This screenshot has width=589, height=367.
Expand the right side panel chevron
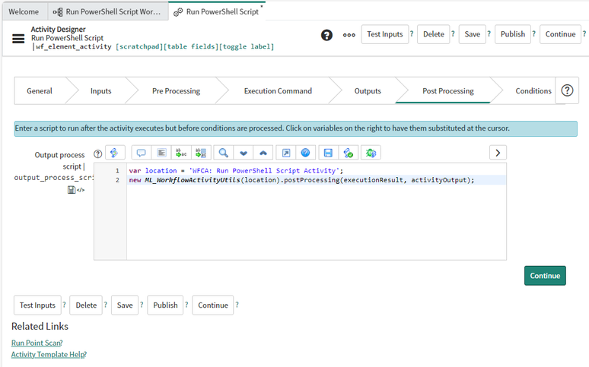[x=498, y=153]
